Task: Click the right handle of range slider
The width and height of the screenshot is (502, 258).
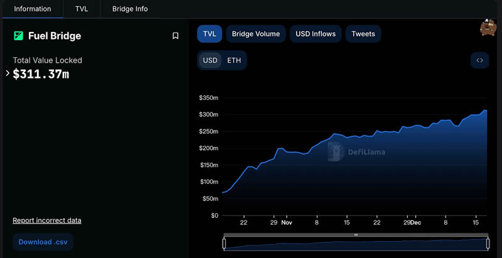Action: click(x=488, y=244)
